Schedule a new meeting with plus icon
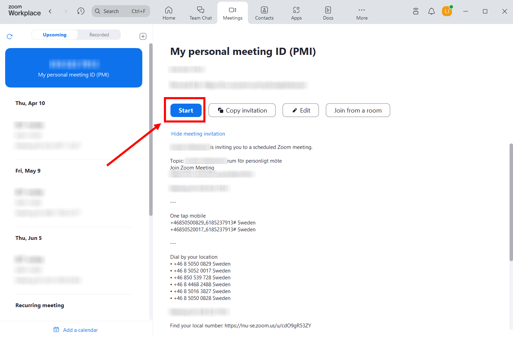 point(143,36)
